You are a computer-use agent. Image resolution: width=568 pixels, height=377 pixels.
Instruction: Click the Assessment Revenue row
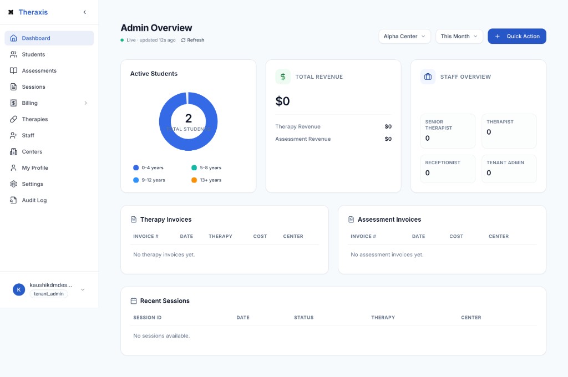pyautogui.click(x=333, y=139)
